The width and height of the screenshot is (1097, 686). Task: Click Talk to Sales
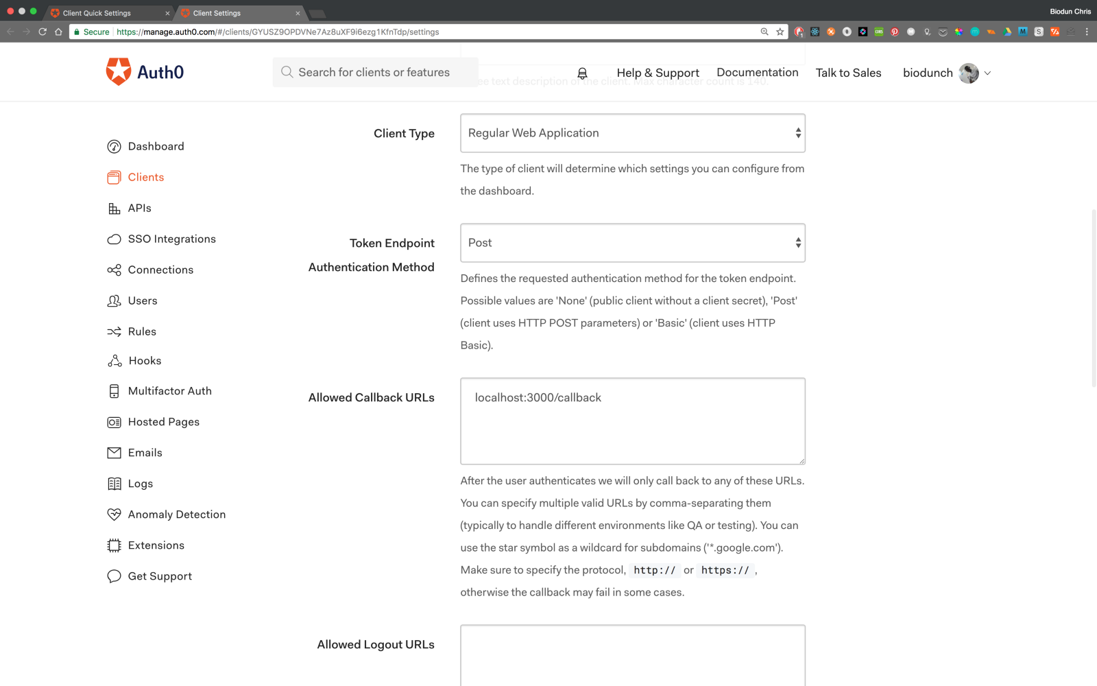(848, 73)
